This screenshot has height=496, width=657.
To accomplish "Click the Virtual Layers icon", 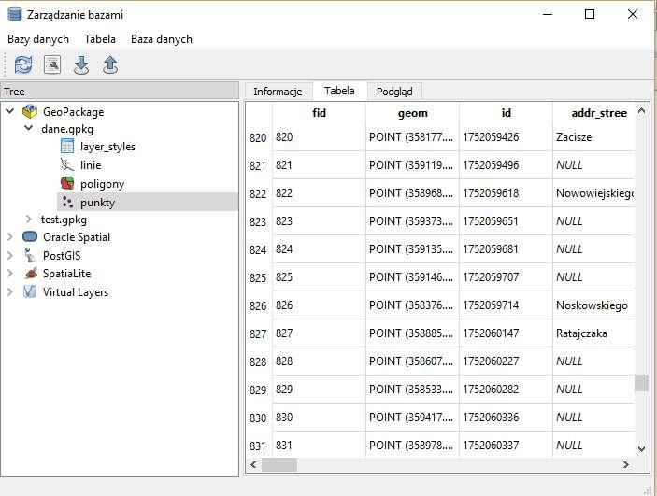I will point(29,291).
